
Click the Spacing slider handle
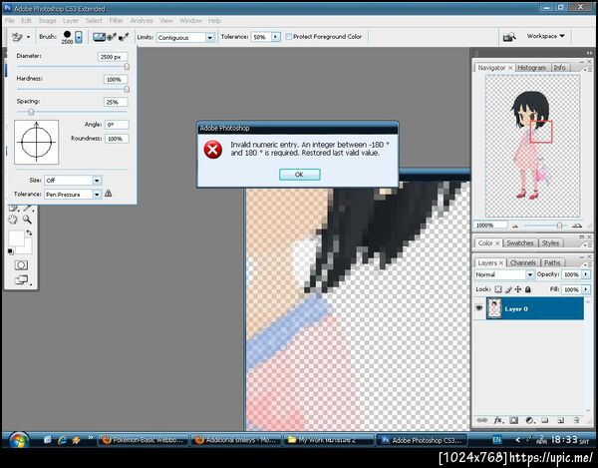tap(31, 112)
